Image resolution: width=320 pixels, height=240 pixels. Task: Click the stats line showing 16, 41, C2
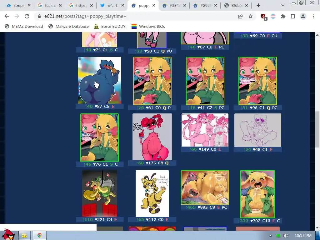click(205, 107)
